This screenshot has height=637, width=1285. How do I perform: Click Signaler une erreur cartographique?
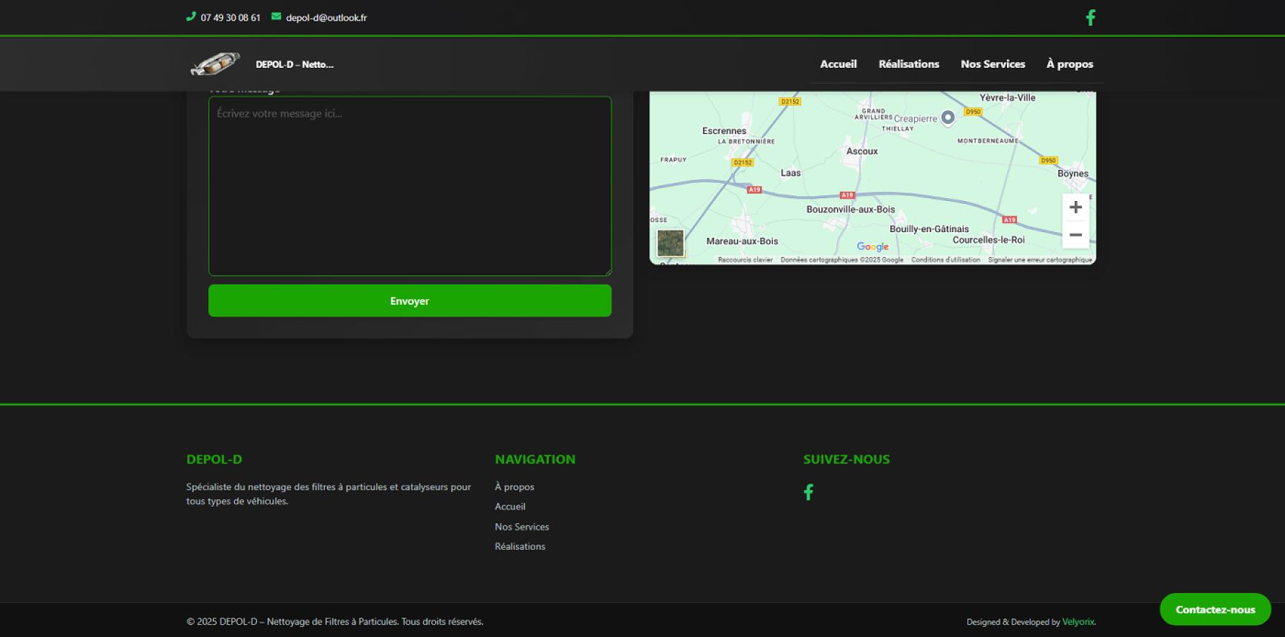(1038, 260)
